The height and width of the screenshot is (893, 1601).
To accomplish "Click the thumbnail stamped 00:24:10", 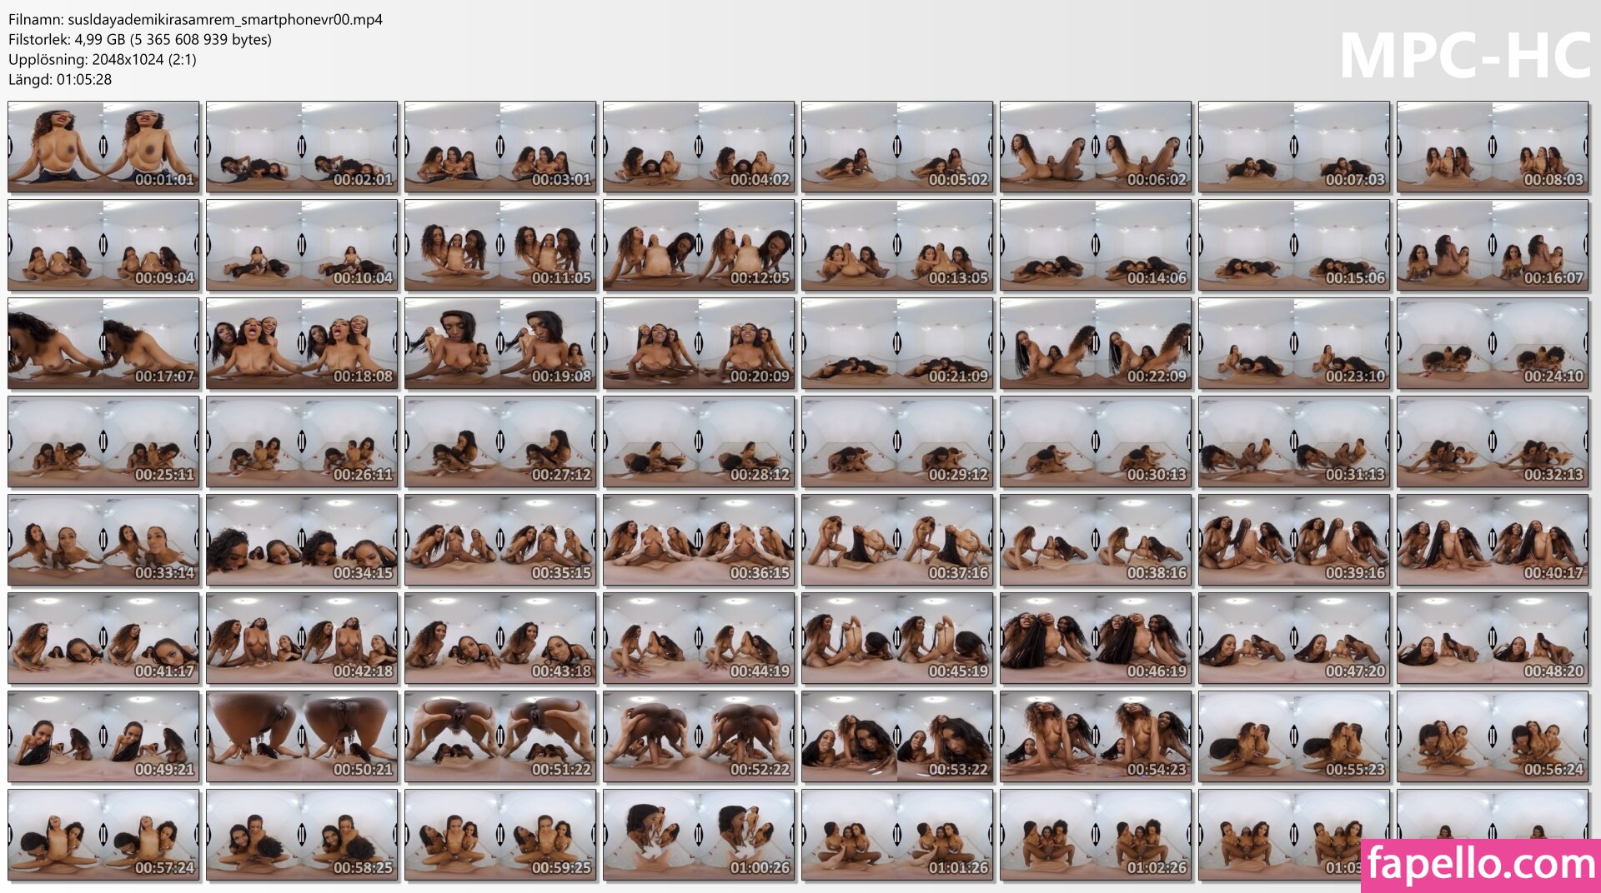I will click(x=1493, y=344).
